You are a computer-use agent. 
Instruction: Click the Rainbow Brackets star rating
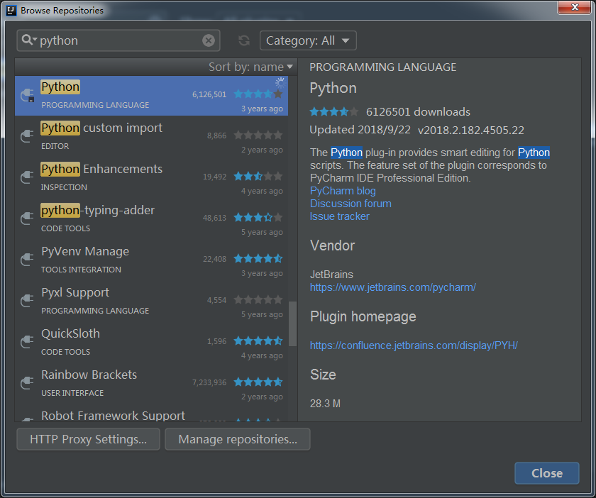pos(258,382)
